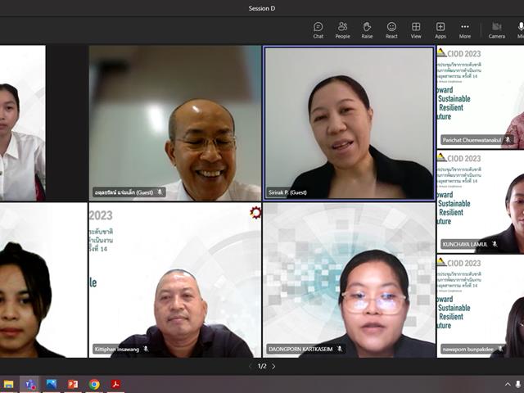Change the meeting View layout

416,30
